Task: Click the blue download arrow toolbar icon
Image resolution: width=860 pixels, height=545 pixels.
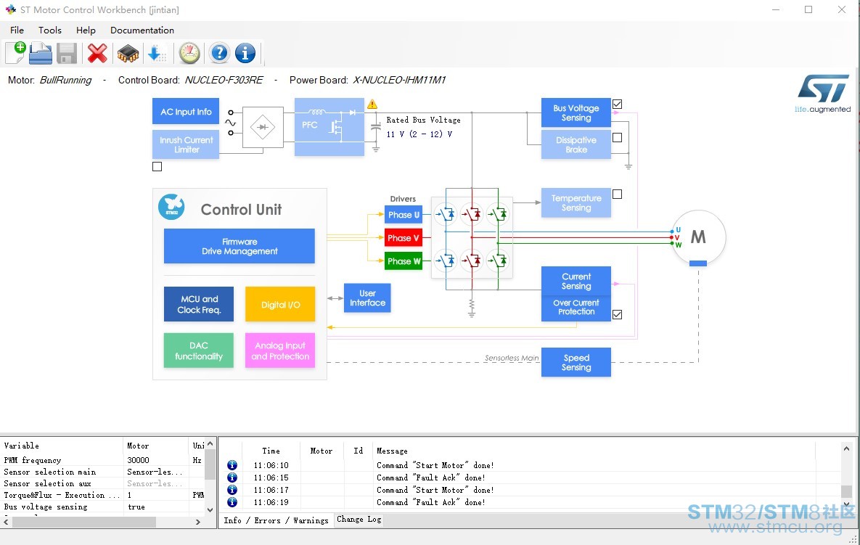Action: (157, 53)
